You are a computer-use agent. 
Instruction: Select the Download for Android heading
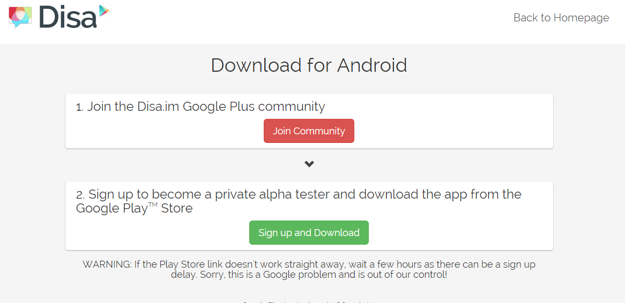309,65
